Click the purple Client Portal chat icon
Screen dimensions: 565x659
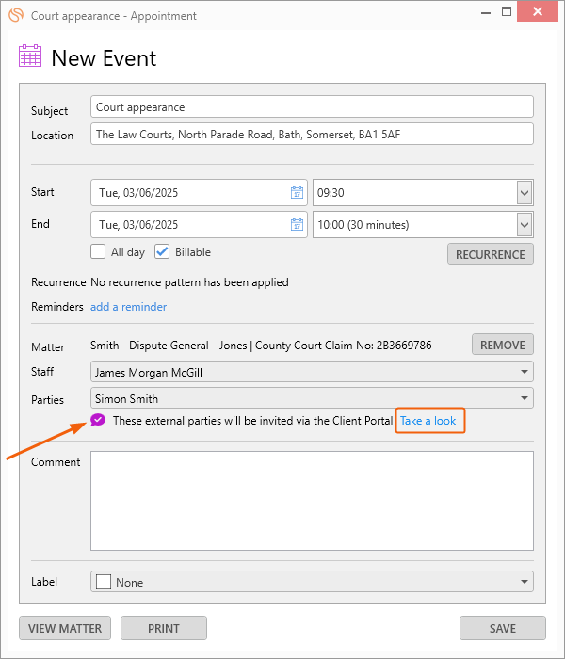point(98,420)
